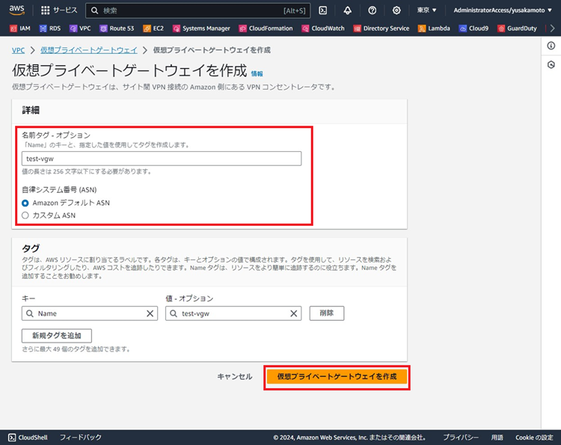Select the カスタム ASN radio button
The width and height of the screenshot is (561, 445).
tap(26, 215)
